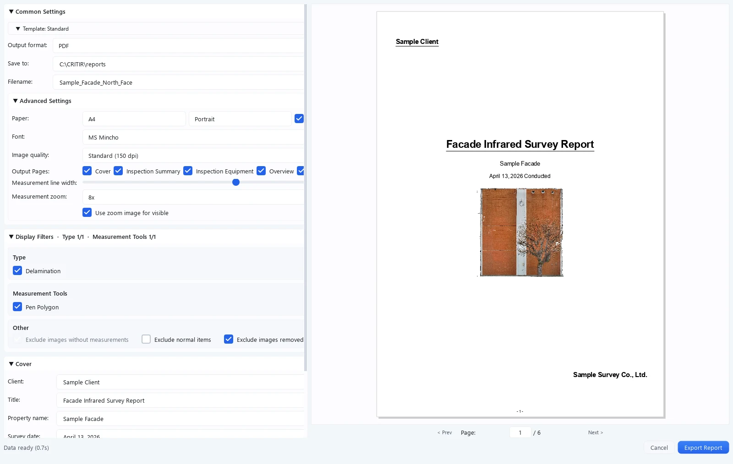Click the Export Report button
The image size is (733, 464).
(703, 448)
